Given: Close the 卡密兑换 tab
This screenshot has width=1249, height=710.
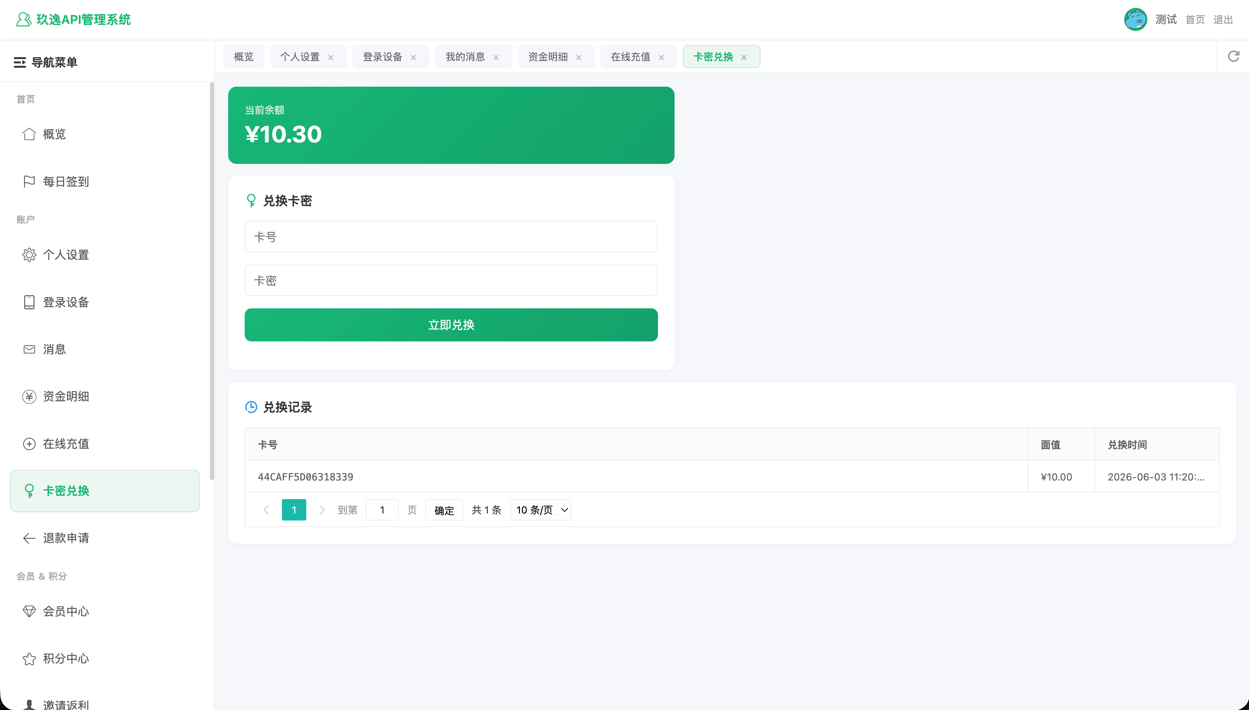Looking at the screenshot, I should point(744,57).
